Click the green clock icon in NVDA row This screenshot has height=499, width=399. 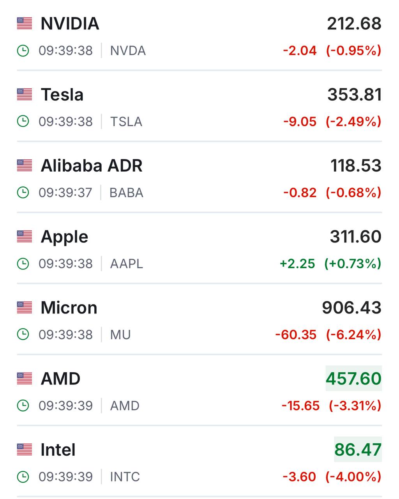point(23,51)
